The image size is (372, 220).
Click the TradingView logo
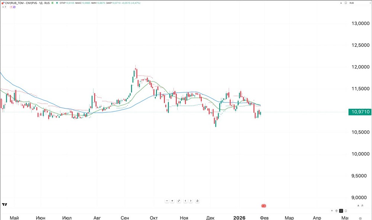4,204
